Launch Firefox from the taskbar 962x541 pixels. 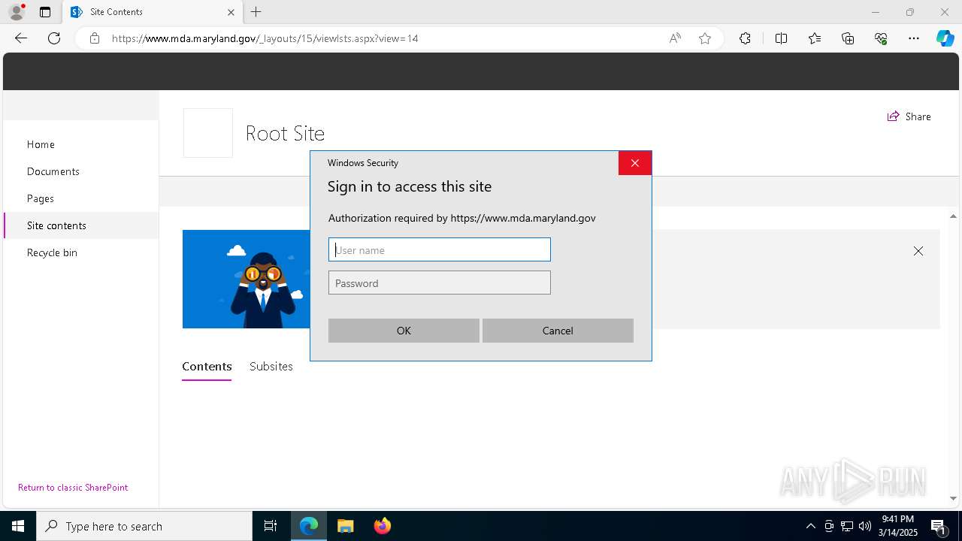pos(383,526)
